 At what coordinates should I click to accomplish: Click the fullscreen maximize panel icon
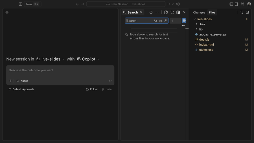point(172,12)
